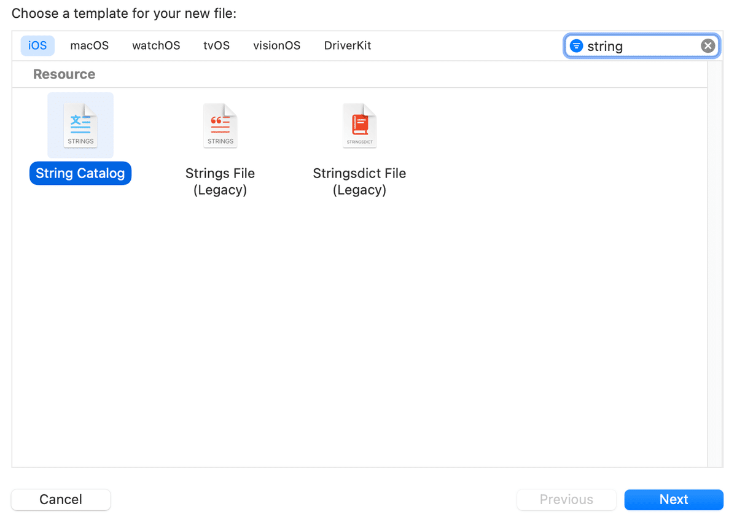The width and height of the screenshot is (737, 525).
Task: Select the String Catalog file icon
Action: pyautogui.click(x=80, y=126)
